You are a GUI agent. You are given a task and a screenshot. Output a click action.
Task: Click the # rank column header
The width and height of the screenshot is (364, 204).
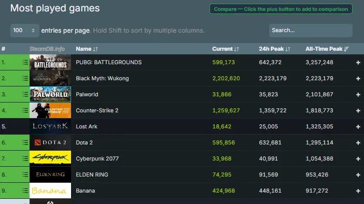click(x=3, y=49)
